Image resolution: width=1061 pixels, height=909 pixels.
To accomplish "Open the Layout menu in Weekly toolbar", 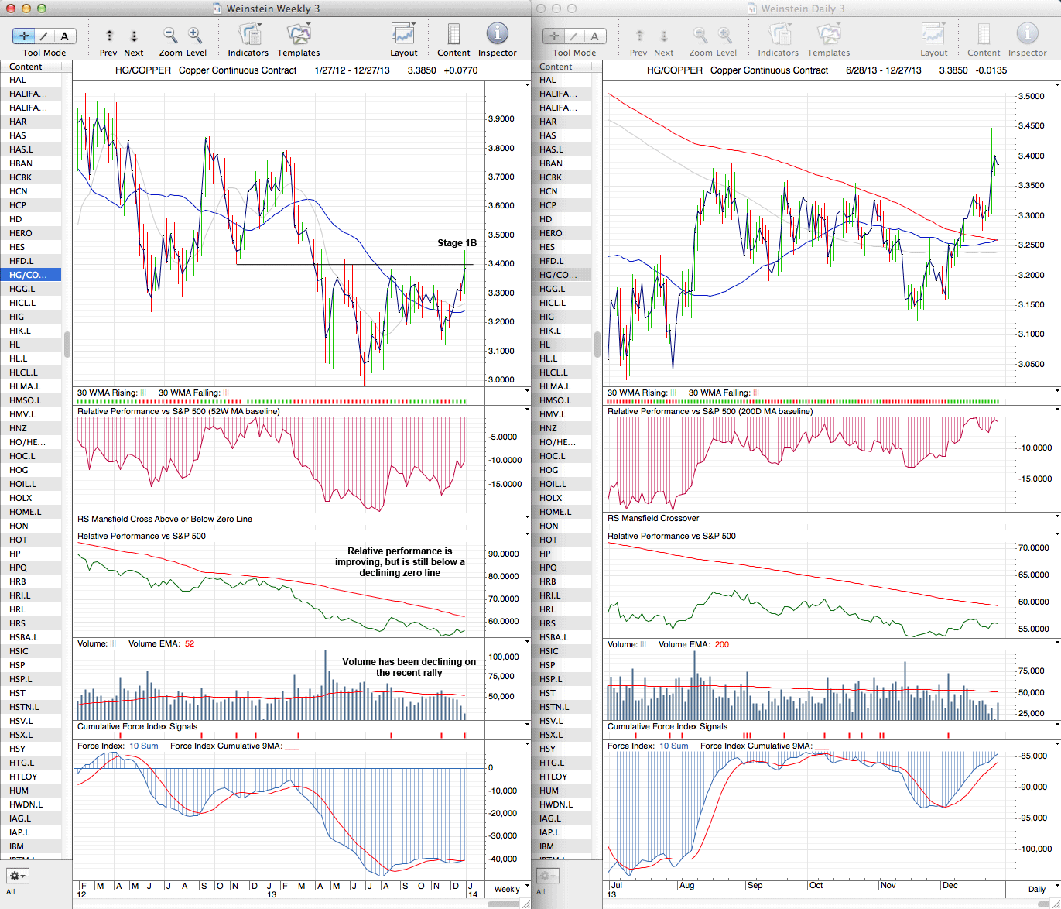I will coord(403,36).
